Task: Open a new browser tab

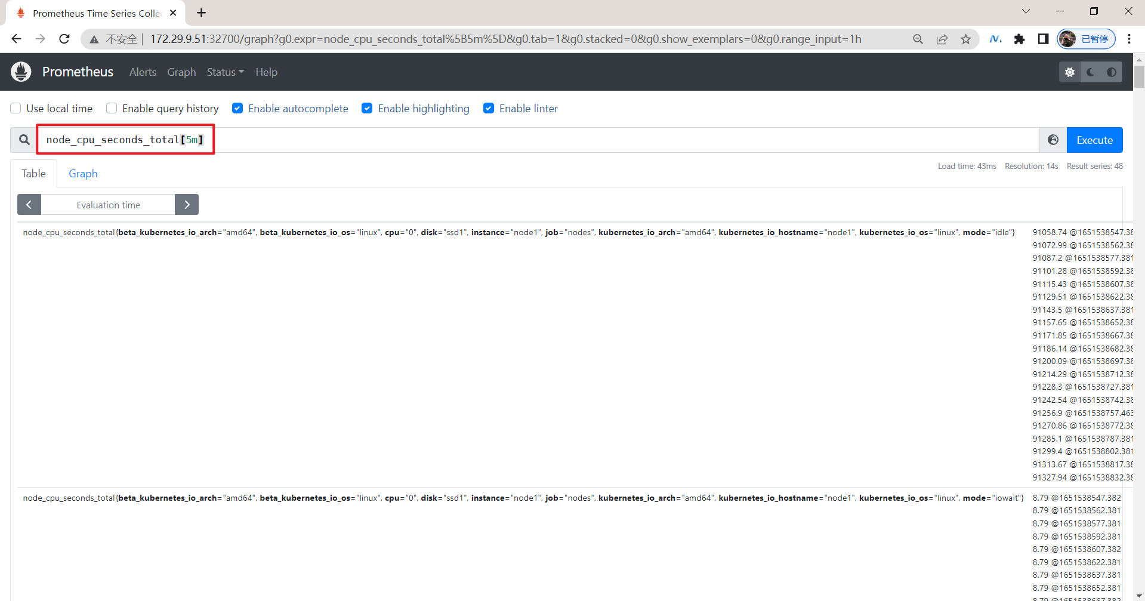Action: [x=202, y=13]
